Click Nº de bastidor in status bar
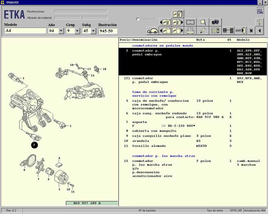This screenshot has height=214, width=268. [x=147, y=211]
